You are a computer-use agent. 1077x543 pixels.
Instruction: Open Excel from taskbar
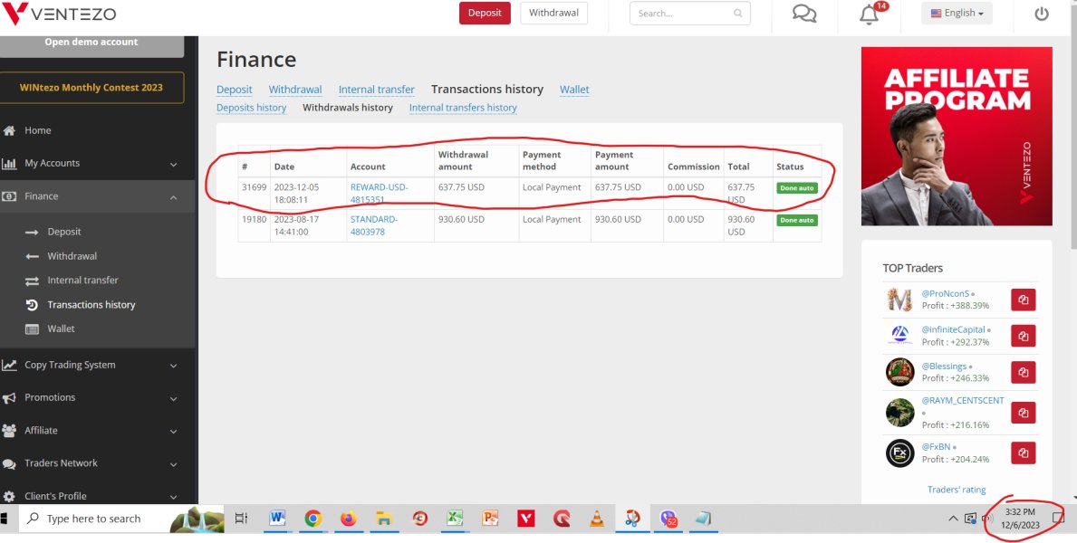click(454, 519)
